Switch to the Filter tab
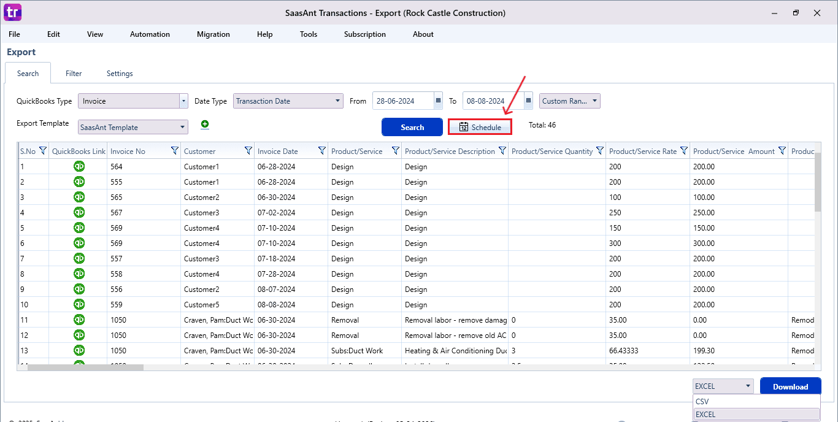Image resolution: width=838 pixels, height=422 pixels. pyautogui.click(x=74, y=74)
